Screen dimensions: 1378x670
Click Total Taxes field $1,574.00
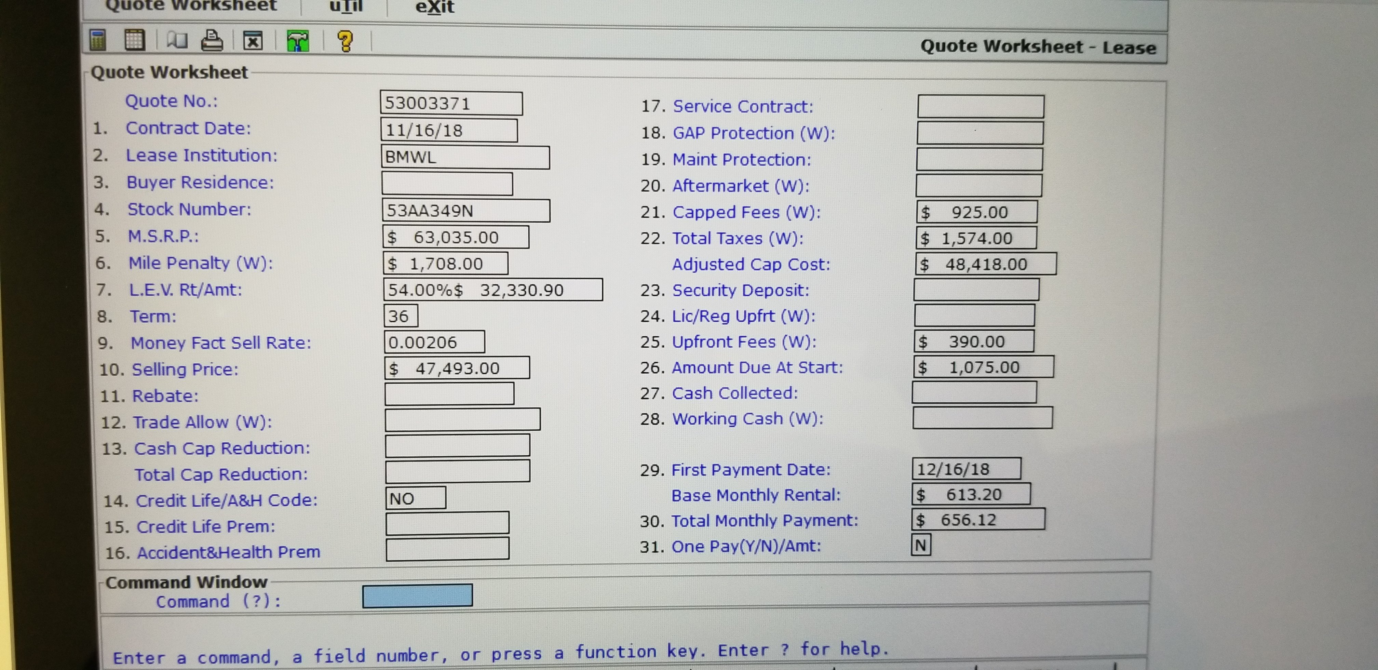[976, 238]
